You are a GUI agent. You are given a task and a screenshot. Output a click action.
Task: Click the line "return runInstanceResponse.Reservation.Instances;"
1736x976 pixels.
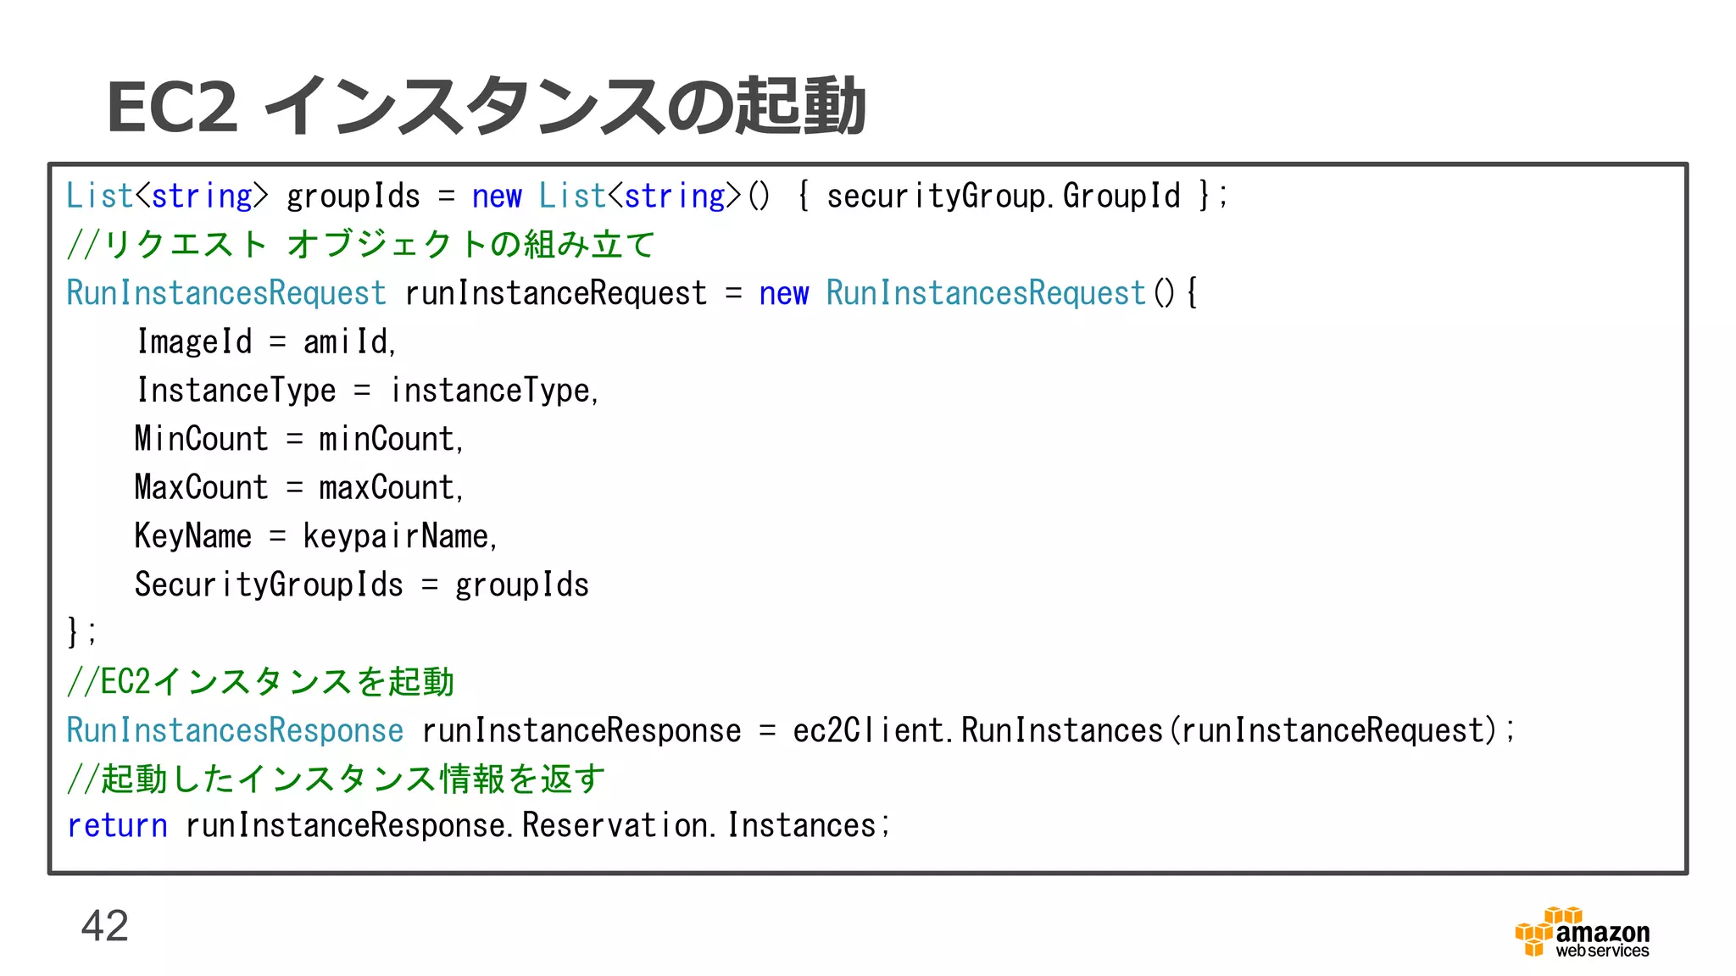(x=479, y=825)
